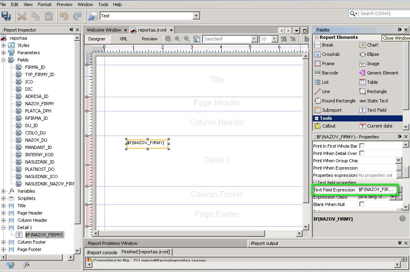Select the Subreport element in Palette
Viewport: 410px width, 272px height.
point(328,110)
